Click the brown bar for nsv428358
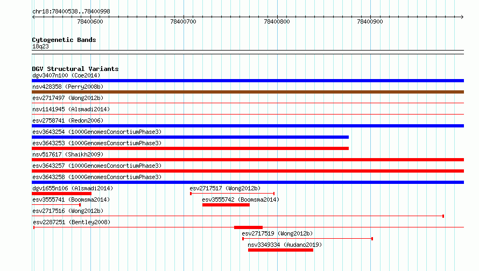 click(248, 92)
